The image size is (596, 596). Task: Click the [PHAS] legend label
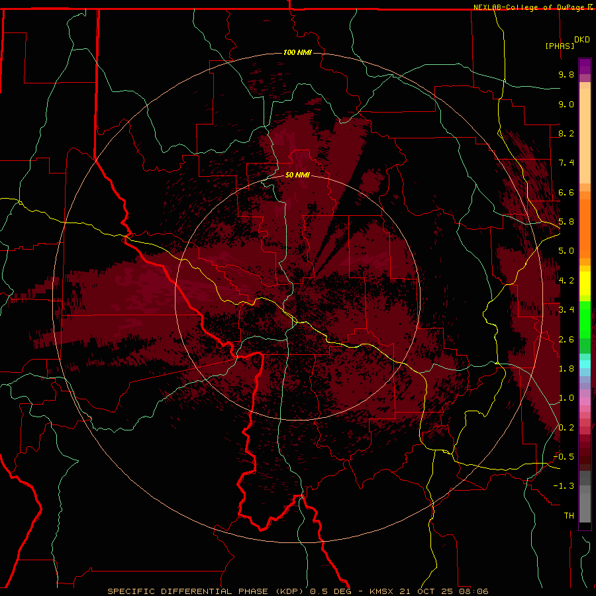(x=560, y=46)
